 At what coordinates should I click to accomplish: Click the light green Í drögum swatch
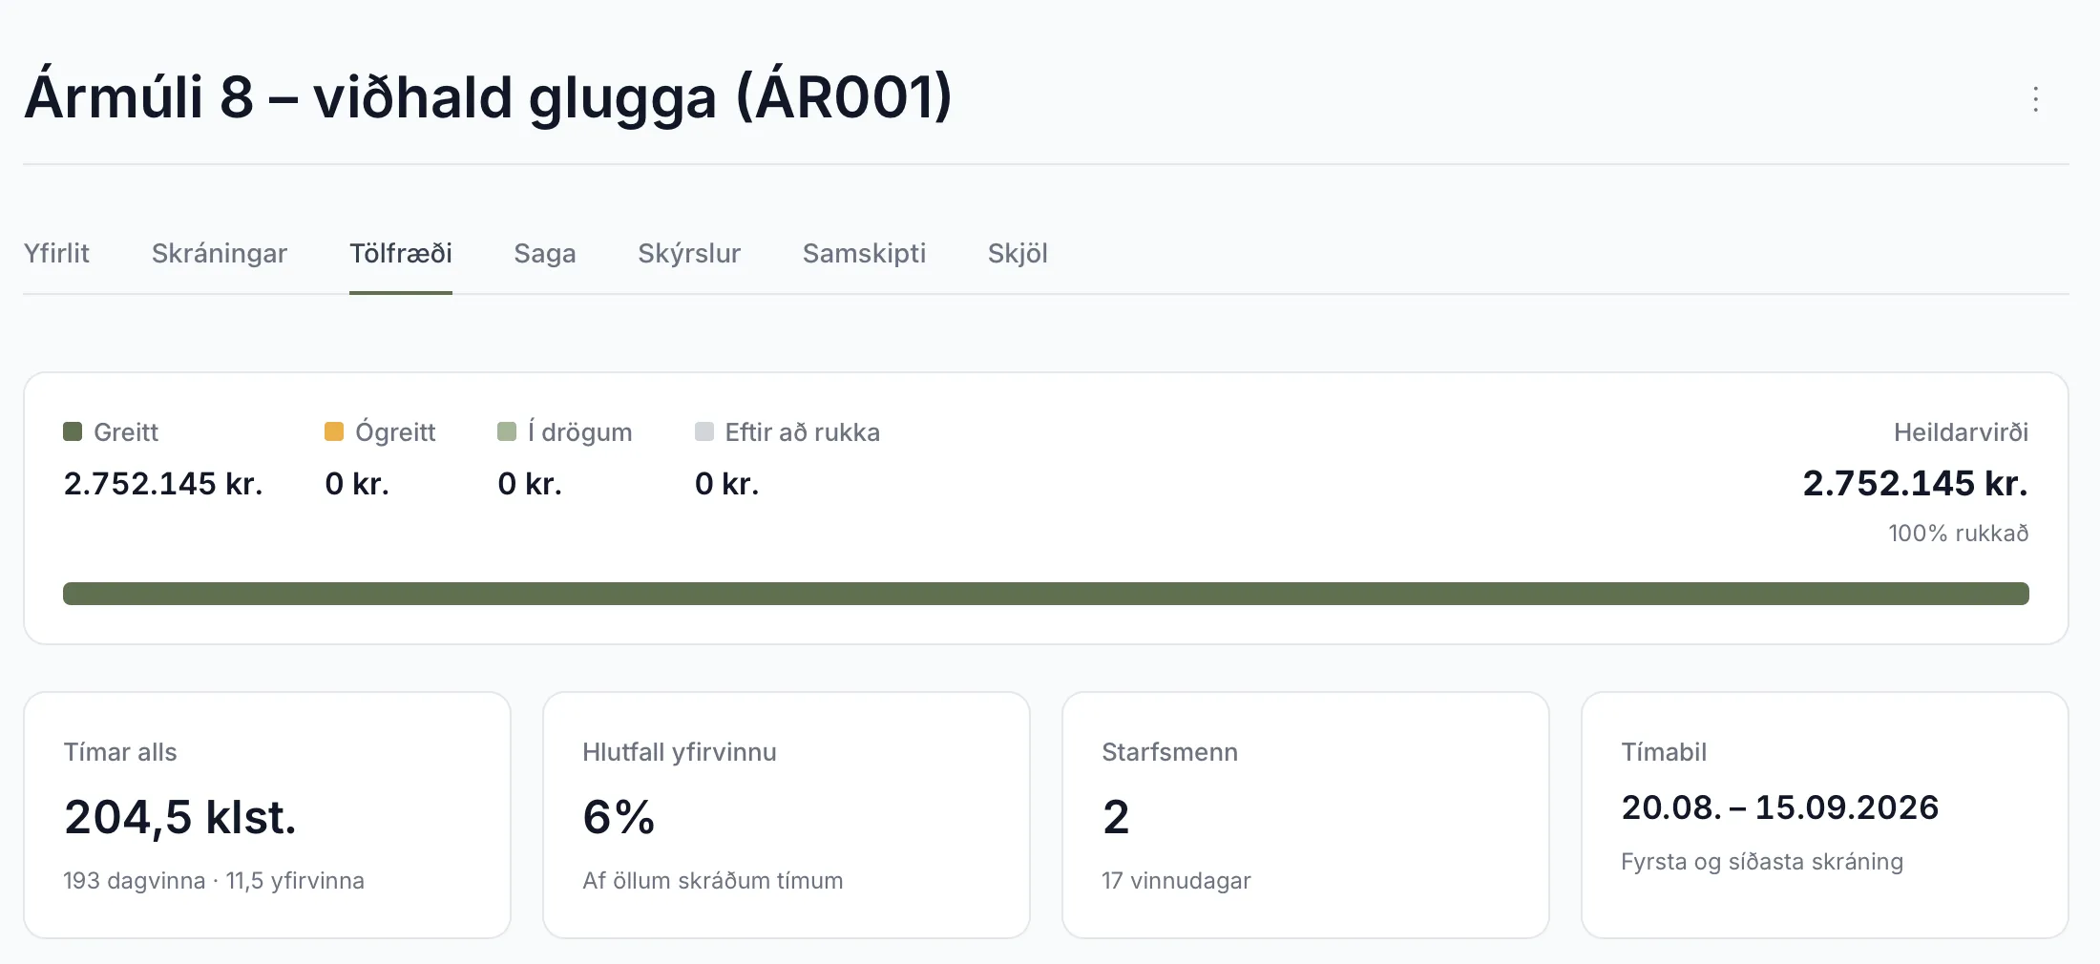pos(507,431)
